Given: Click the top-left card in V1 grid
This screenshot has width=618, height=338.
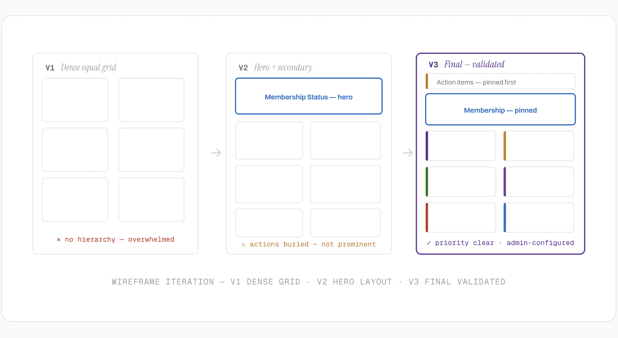Looking at the screenshot, I should click(75, 100).
